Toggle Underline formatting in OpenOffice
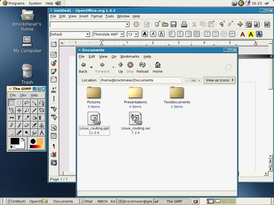The height and width of the screenshot is (205, 274). tap(161, 34)
